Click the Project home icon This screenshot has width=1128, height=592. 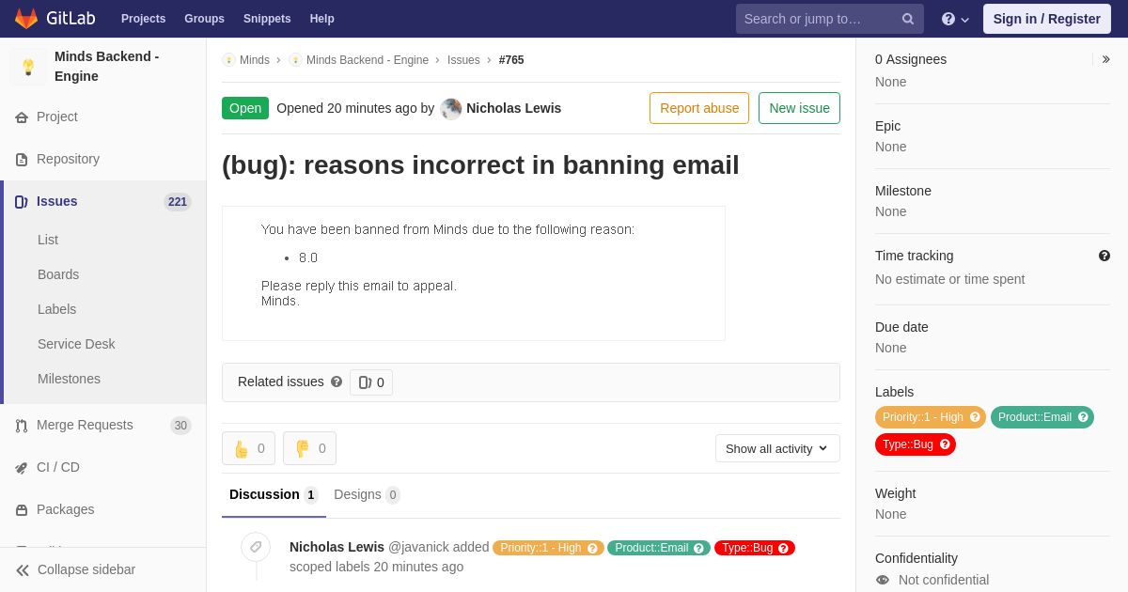pos(22,117)
